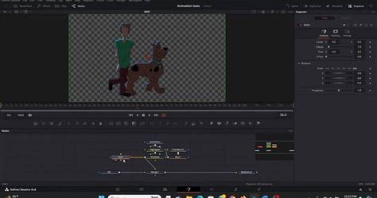Play the composition forward

point(149,115)
